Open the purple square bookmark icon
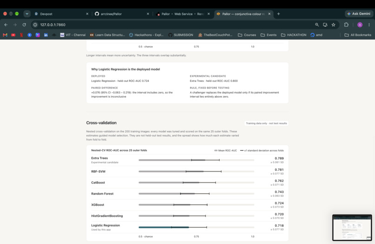 click(38, 35)
